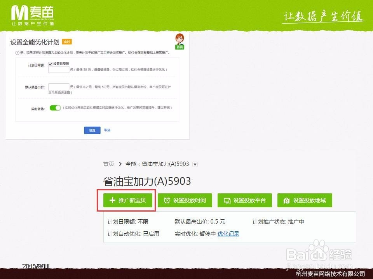Click 取消 to cancel the dialog

point(108,130)
